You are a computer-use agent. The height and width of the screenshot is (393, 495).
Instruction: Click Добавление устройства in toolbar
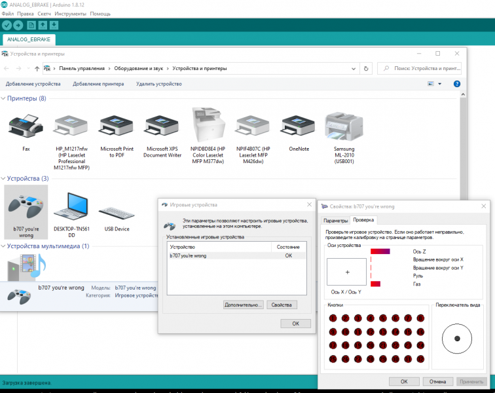coord(33,84)
